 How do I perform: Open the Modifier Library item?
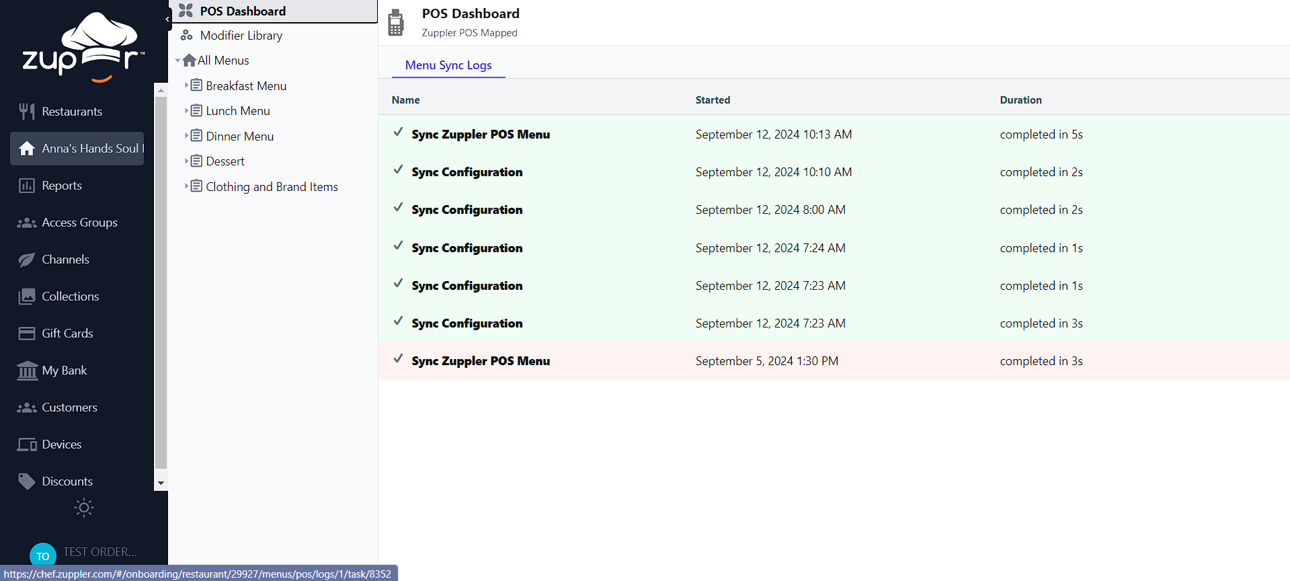coord(241,36)
